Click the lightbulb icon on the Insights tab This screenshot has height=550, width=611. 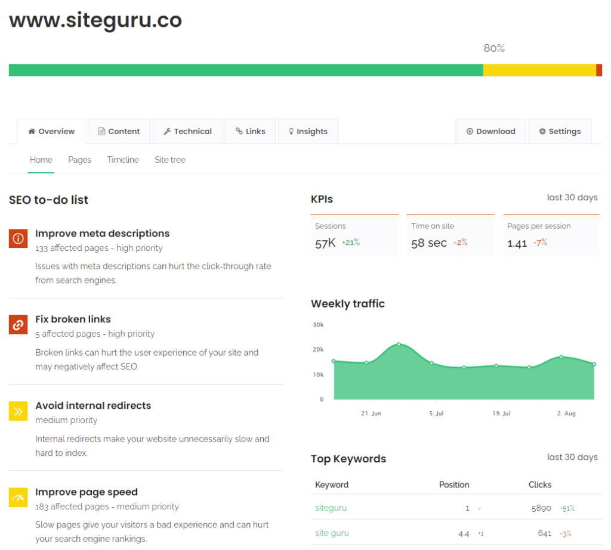[x=291, y=131]
